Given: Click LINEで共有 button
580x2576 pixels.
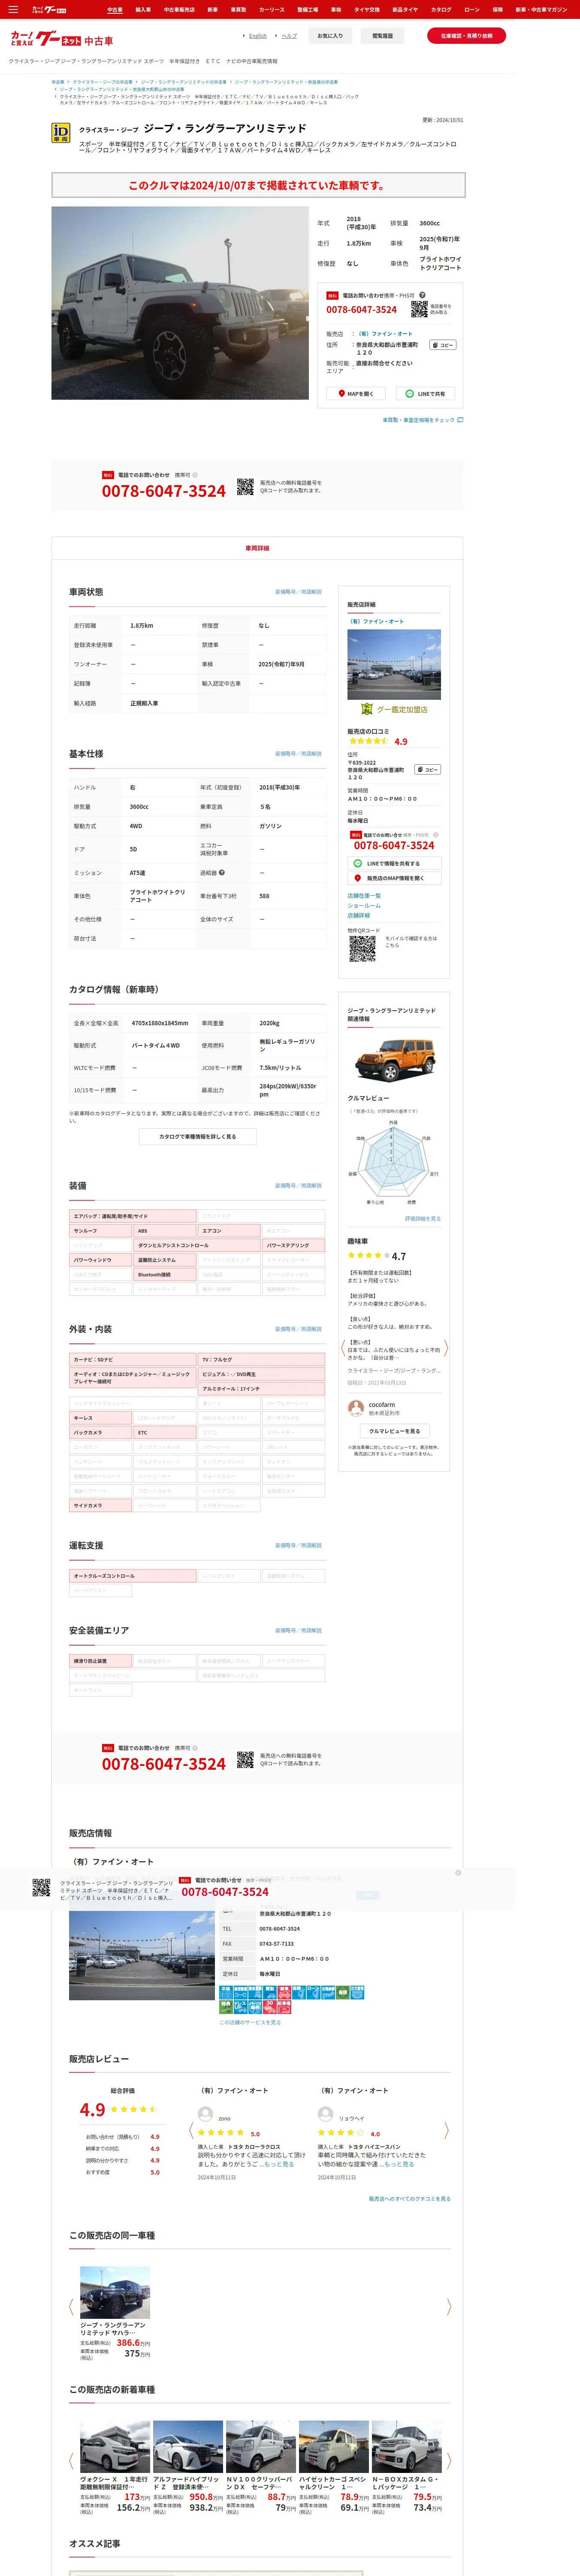Looking at the screenshot, I should click(x=426, y=394).
